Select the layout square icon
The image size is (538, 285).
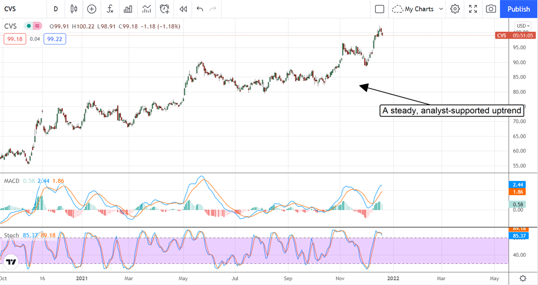(x=380, y=9)
